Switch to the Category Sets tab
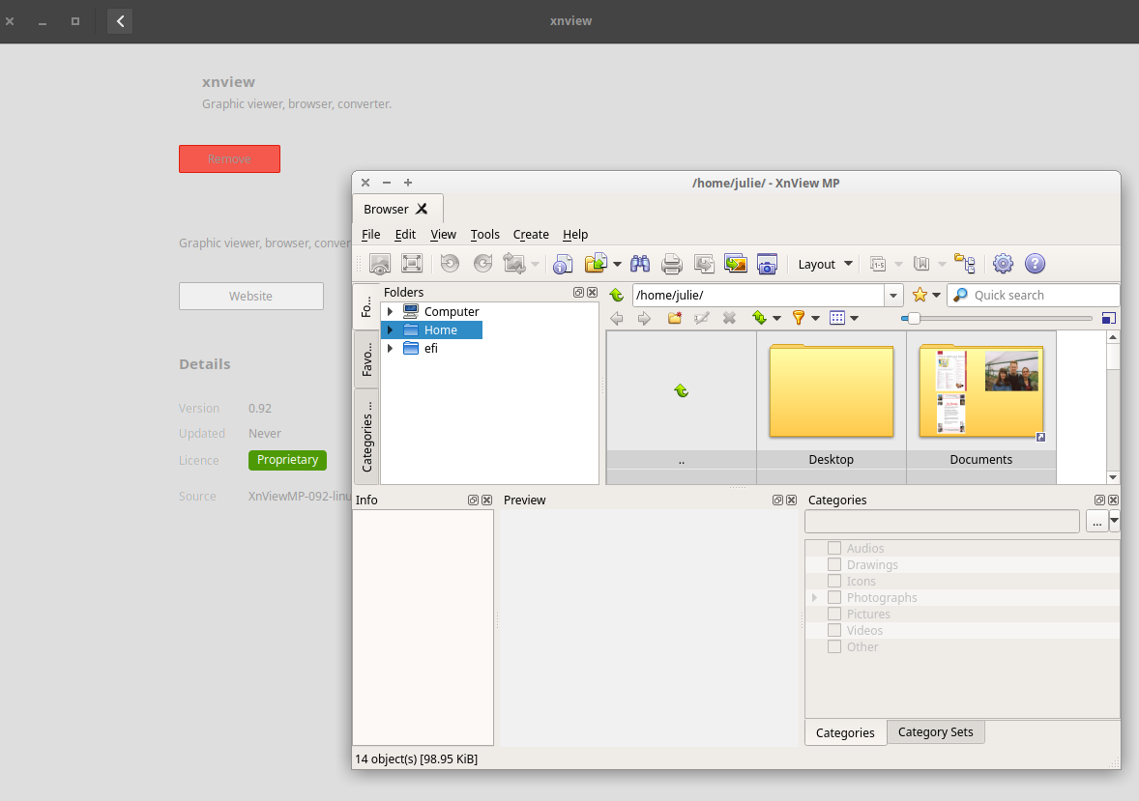Image resolution: width=1139 pixels, height=801 pixels. [935, 732]
